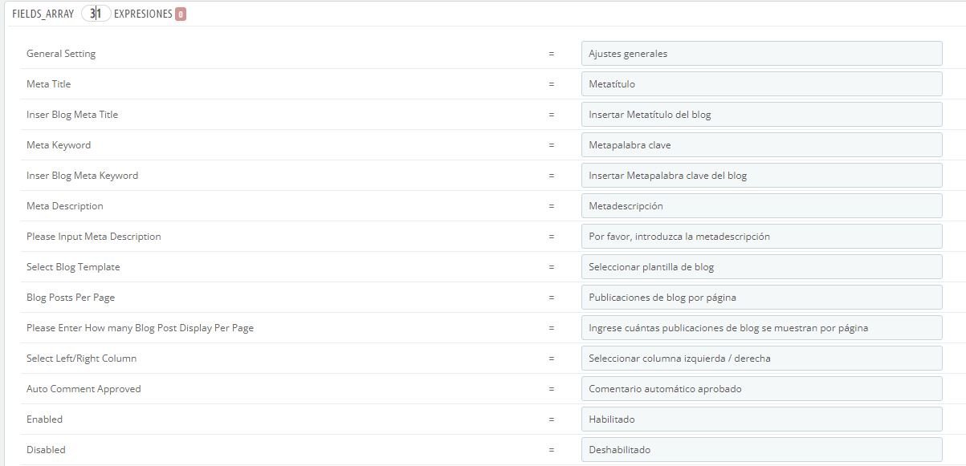Click the FIELDS_ARRAY section header
The image size is (966, 466).
point(43,14)
